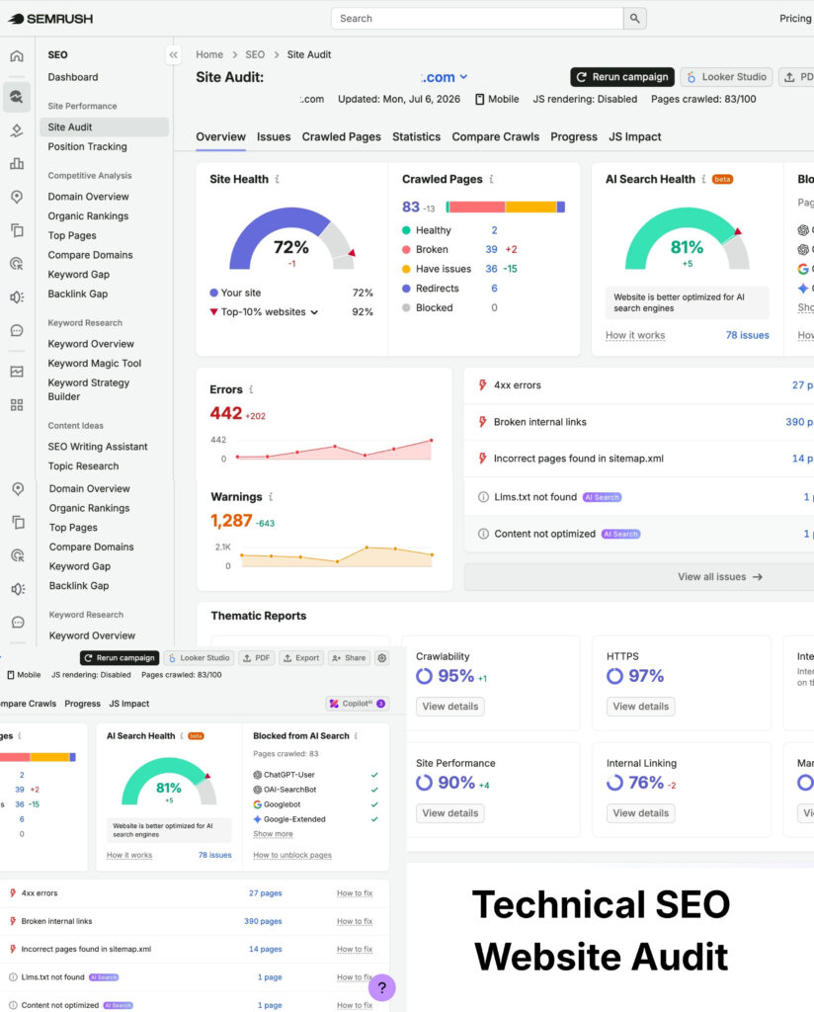Screen dimensions: 814x1012
Task: Open the Home icon in the left rail
Action: pyautogui.click(x=17, y=55)
